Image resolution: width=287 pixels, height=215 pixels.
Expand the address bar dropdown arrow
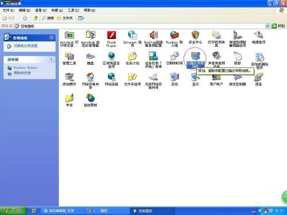tap(267, 26)
